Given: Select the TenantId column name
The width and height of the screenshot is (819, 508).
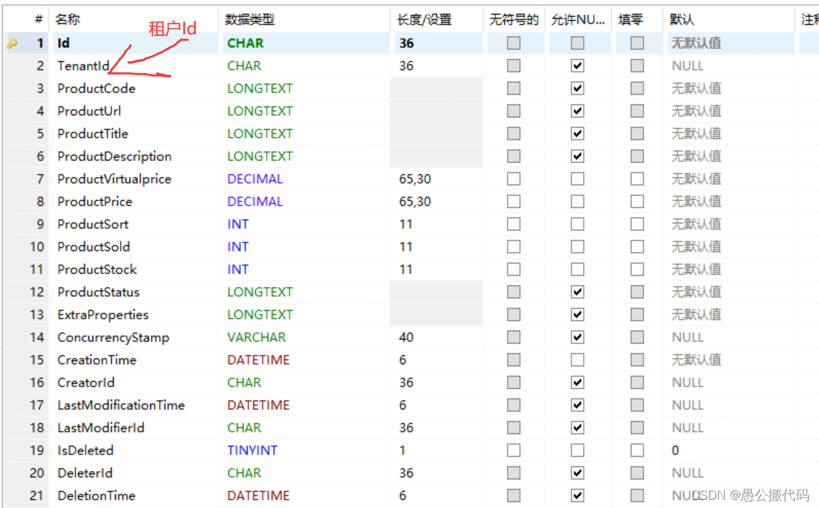Looking at the screenshot, I should [x=84, y=66].
